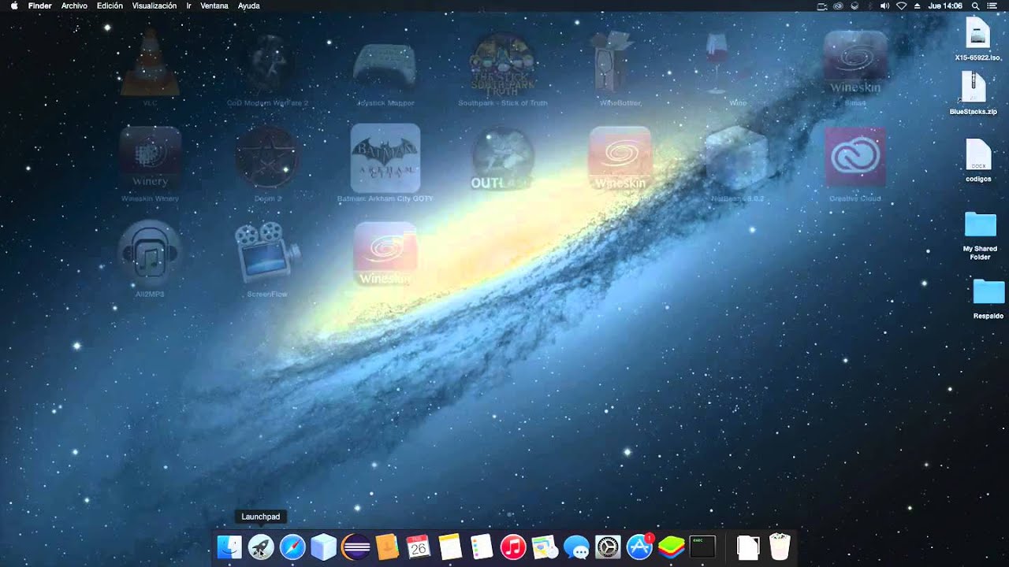Open the Ayuda menu
This screenshot has width=1009, height=567.
[x=249, y=6]
